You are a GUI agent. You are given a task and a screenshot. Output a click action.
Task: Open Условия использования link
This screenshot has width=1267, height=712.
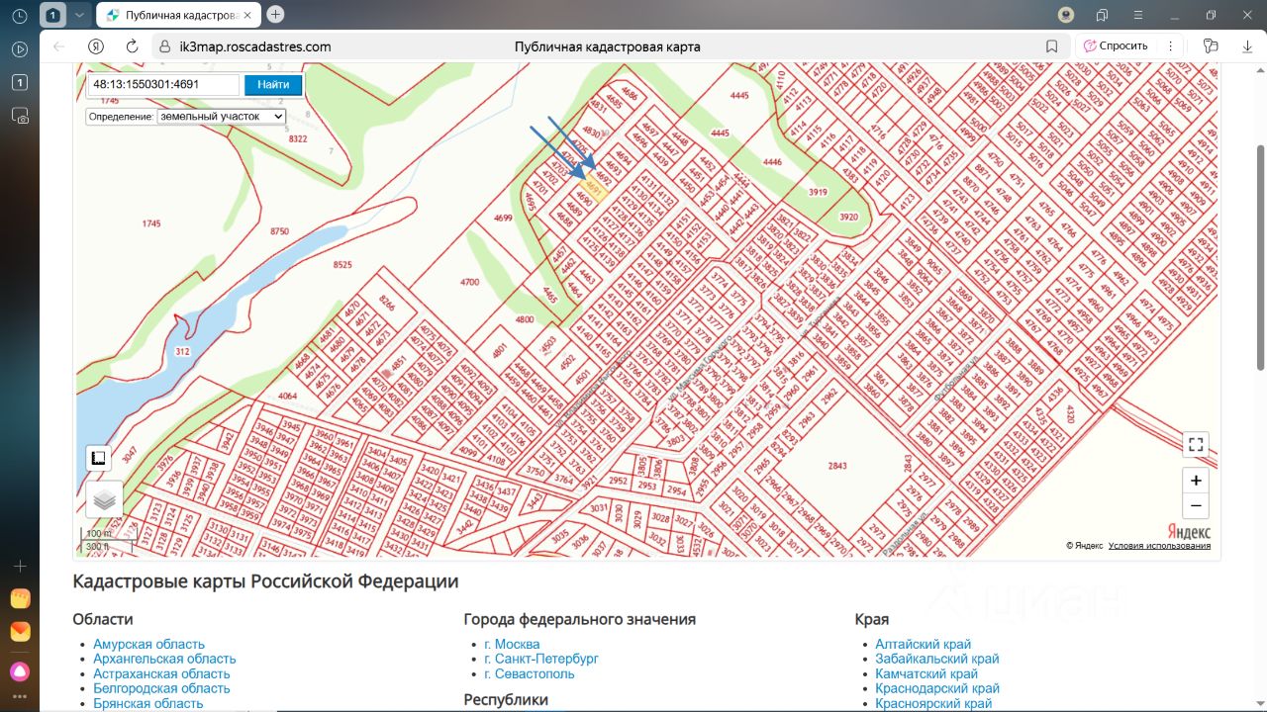coord(1159,546)
